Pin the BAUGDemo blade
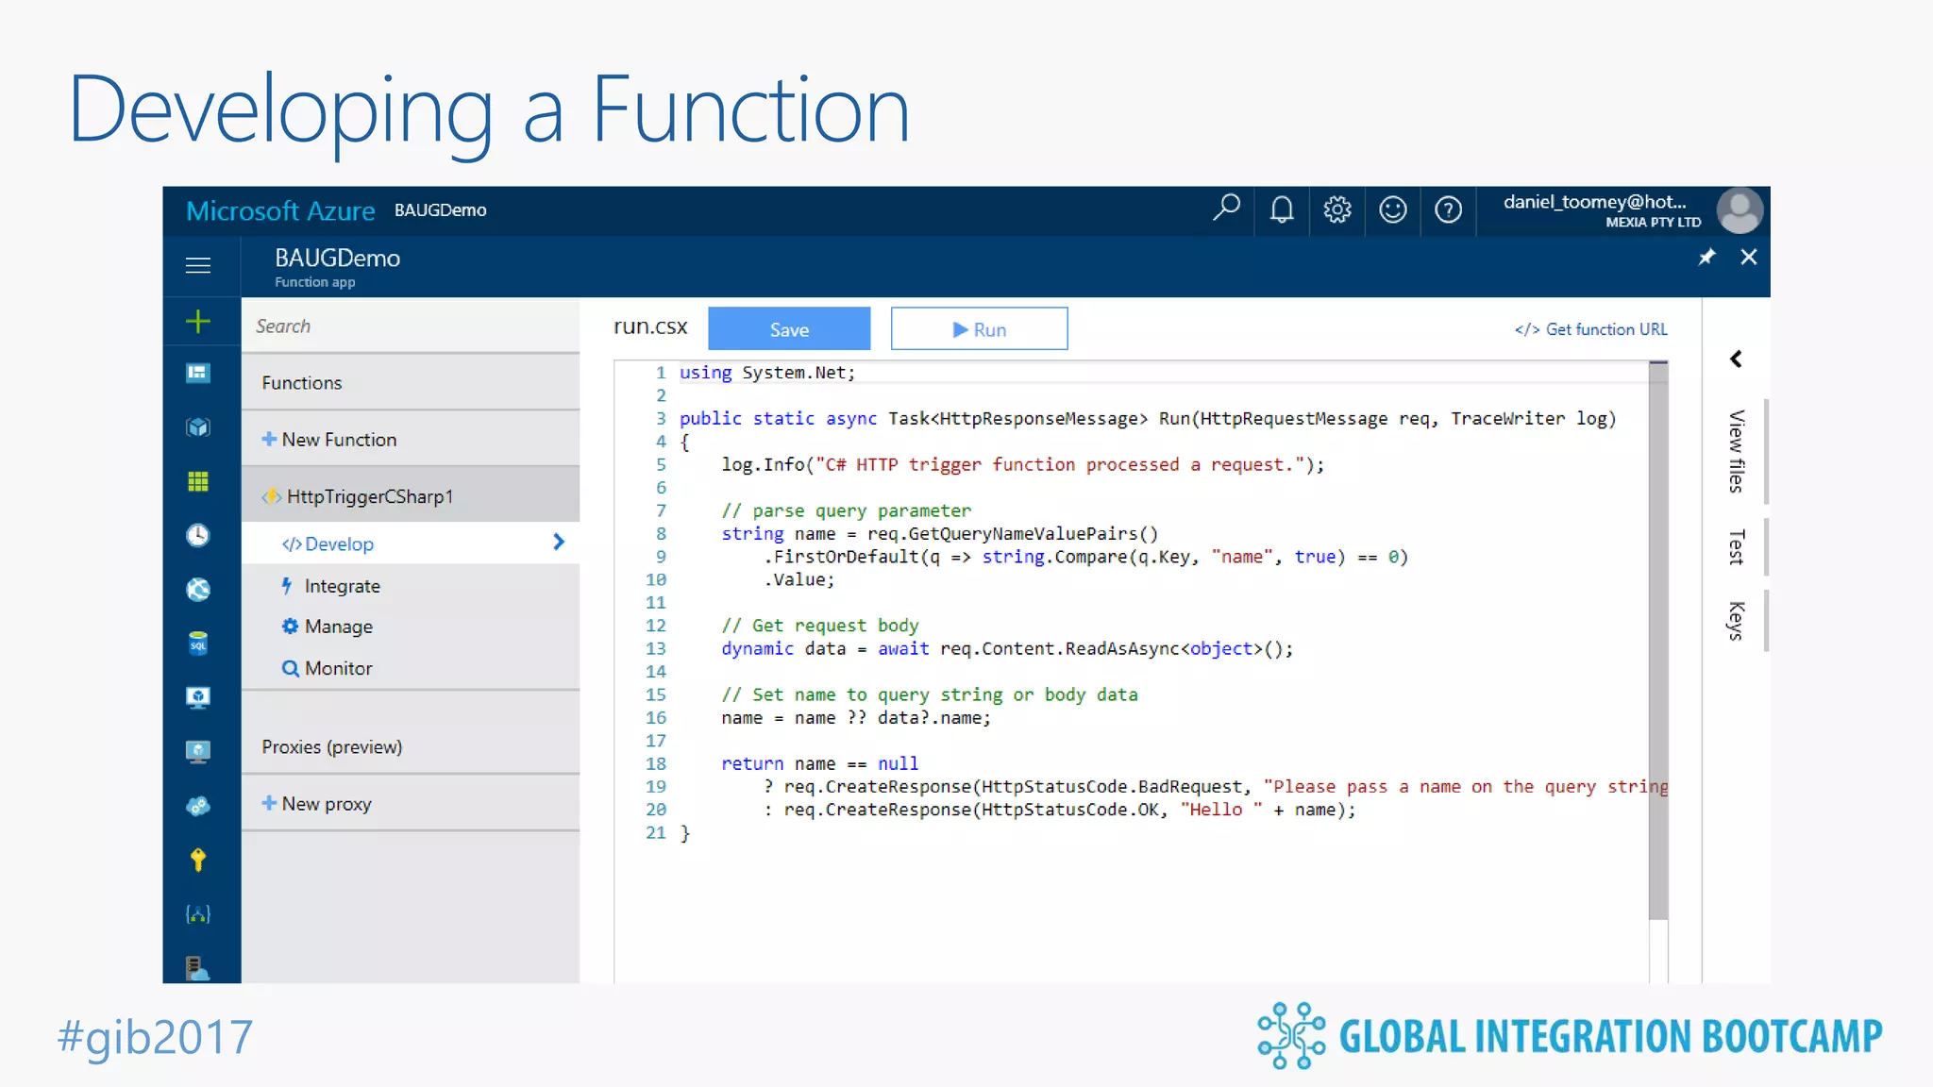 (1706, 257)
